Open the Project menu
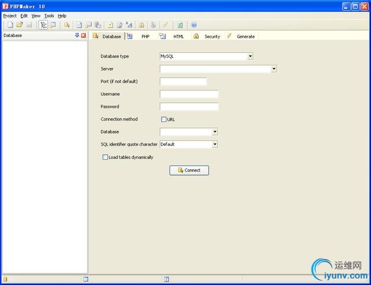 coord(10,16)
